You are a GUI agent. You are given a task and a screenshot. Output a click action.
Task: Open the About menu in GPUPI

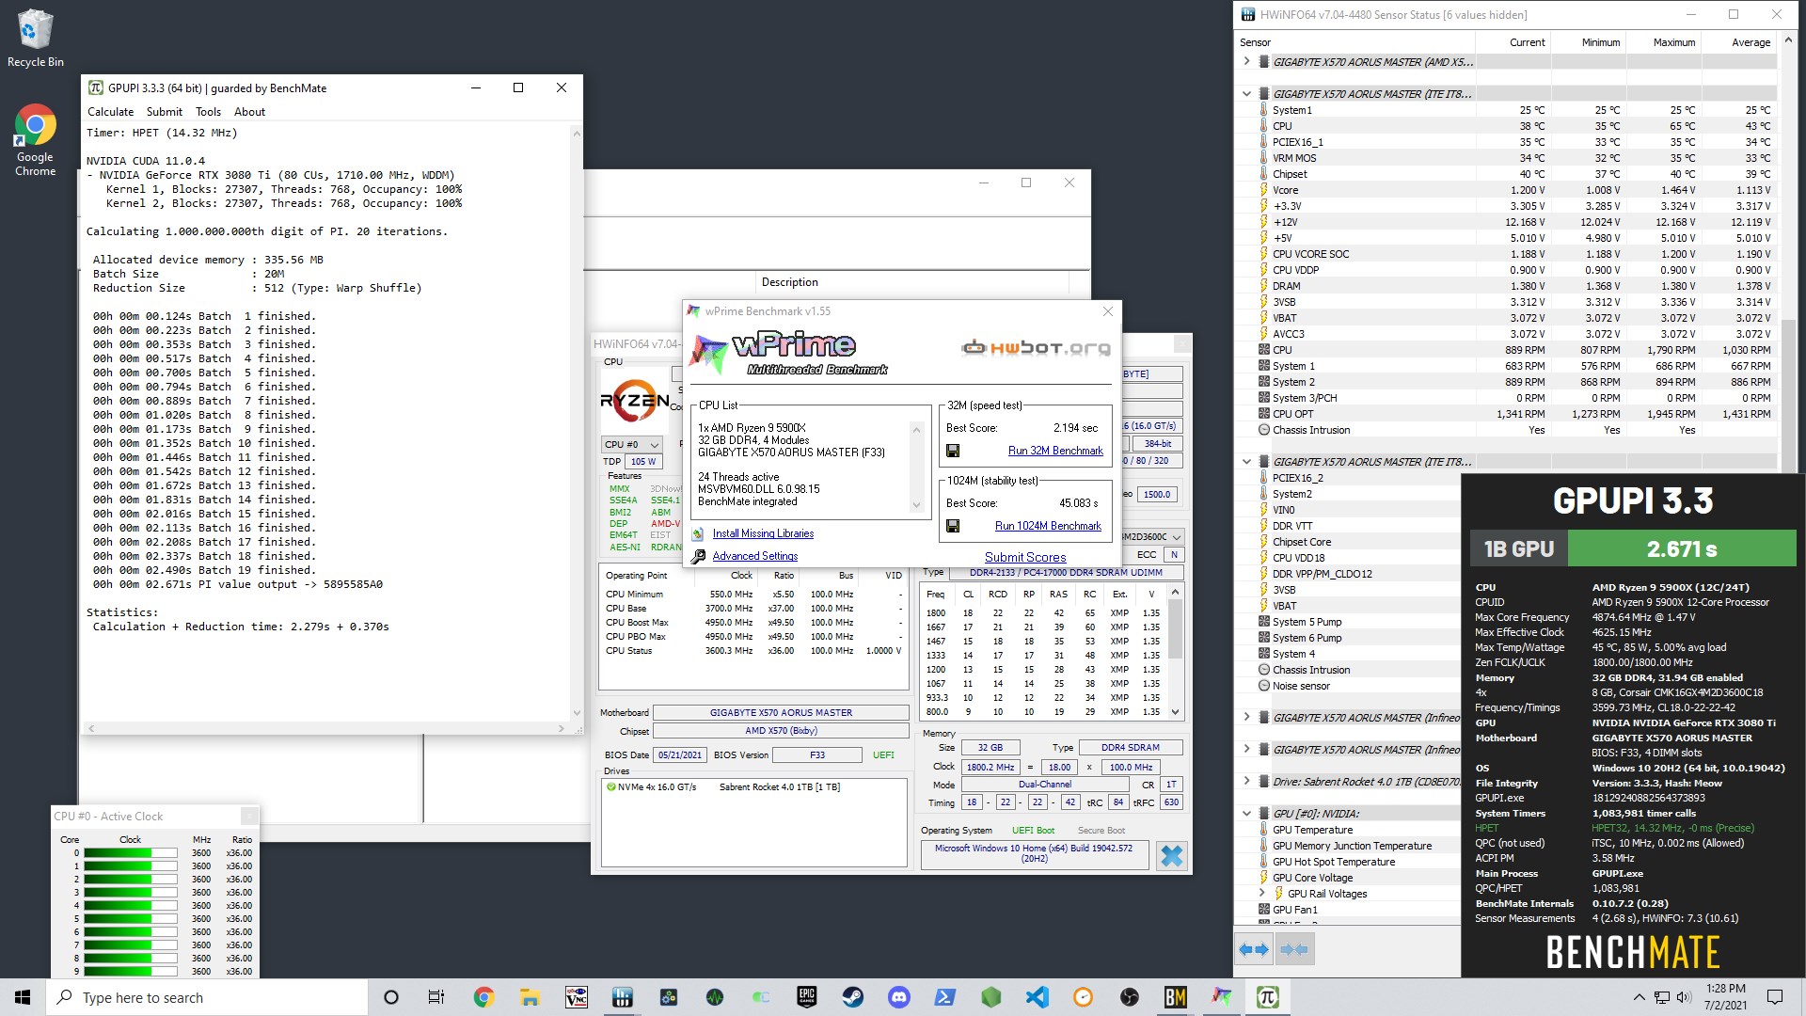tap(249, 111)
